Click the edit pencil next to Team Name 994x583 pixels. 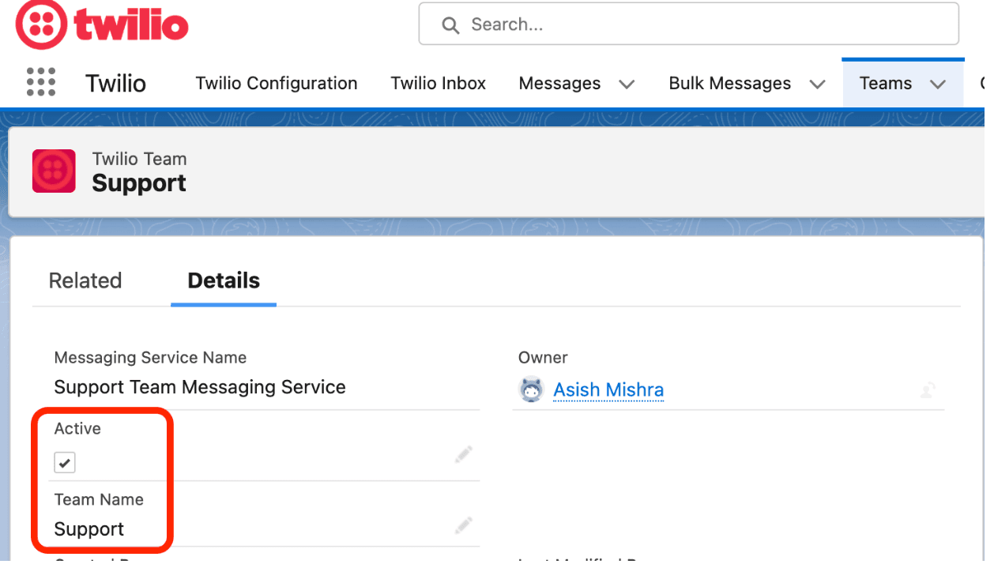464,525
